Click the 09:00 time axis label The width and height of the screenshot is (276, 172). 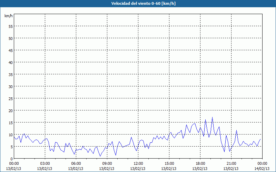coord(107,164)
